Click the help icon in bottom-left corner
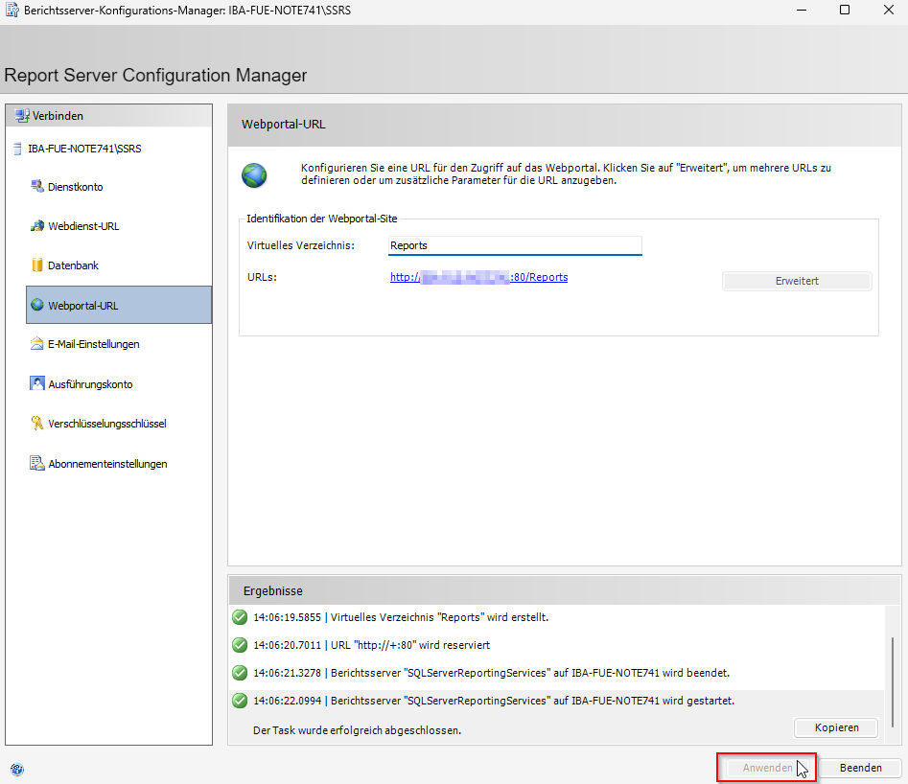The height and width of the screenshot is (784, 908). [17, 768]
